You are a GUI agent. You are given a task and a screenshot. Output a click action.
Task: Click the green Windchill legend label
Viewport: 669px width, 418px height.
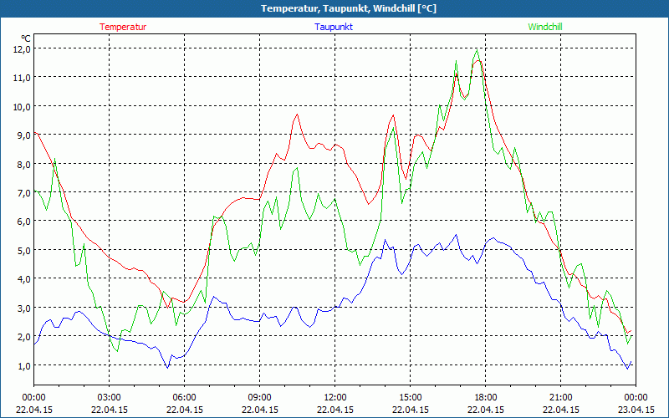pyautogui.click(x=545, y=27)
